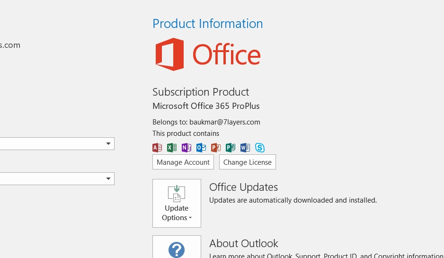Click the Publisher app icon
Viewport: 444px width, 258px height.
(231, 148)
